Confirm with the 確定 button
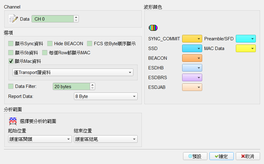Image resolution: width=264 pixels, height=164 pixels. tap(221, 156)
